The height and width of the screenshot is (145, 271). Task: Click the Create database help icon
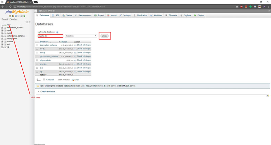[57, 32]
